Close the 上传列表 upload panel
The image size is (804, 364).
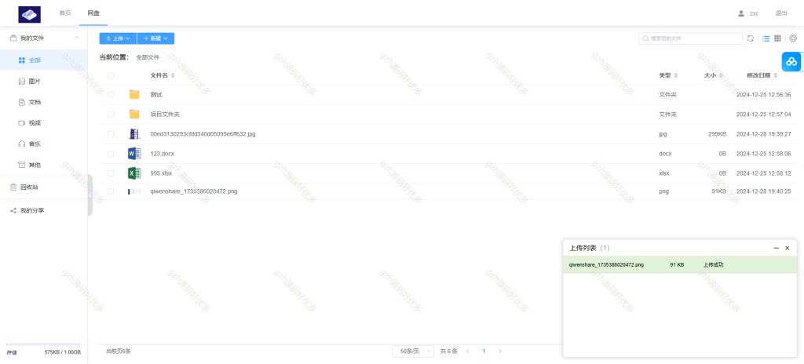(x=788, y=248)
